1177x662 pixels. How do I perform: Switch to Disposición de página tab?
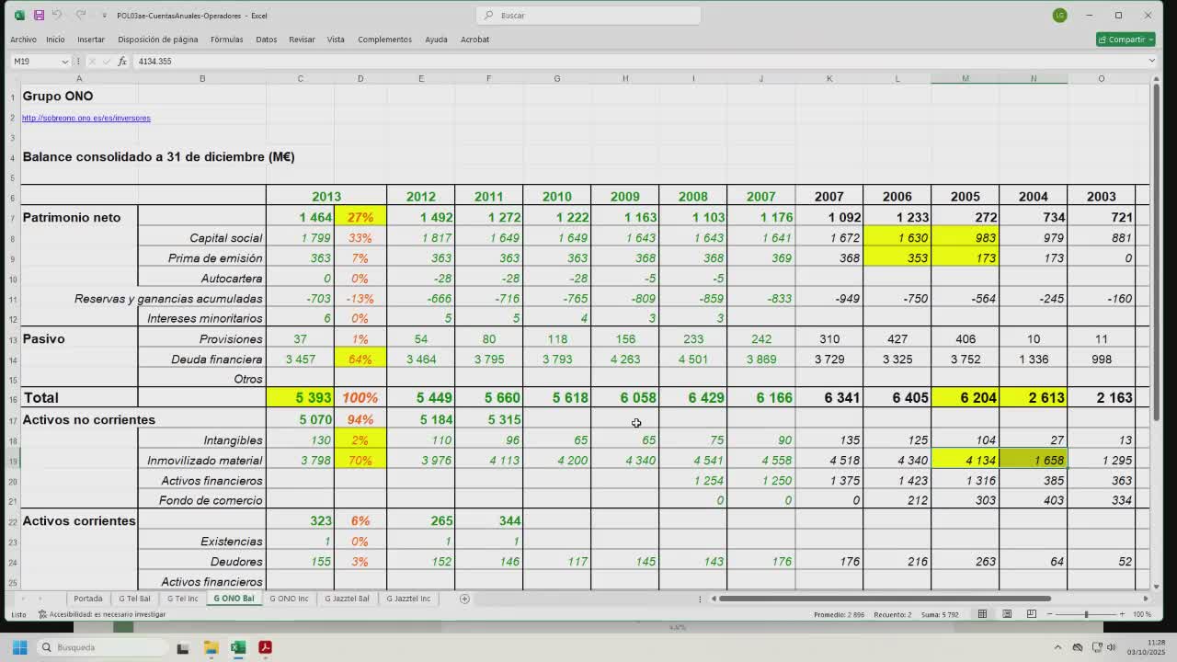[x=157, y=40]
